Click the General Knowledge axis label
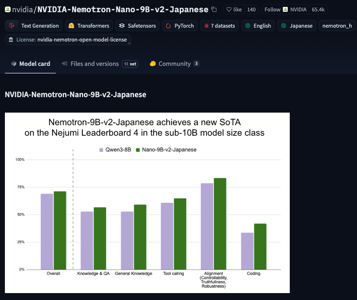 coord(133,274)
